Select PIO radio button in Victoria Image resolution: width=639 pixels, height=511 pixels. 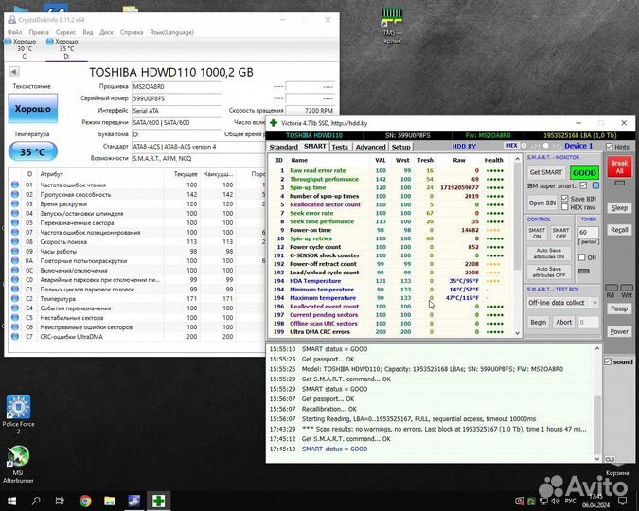546,146
